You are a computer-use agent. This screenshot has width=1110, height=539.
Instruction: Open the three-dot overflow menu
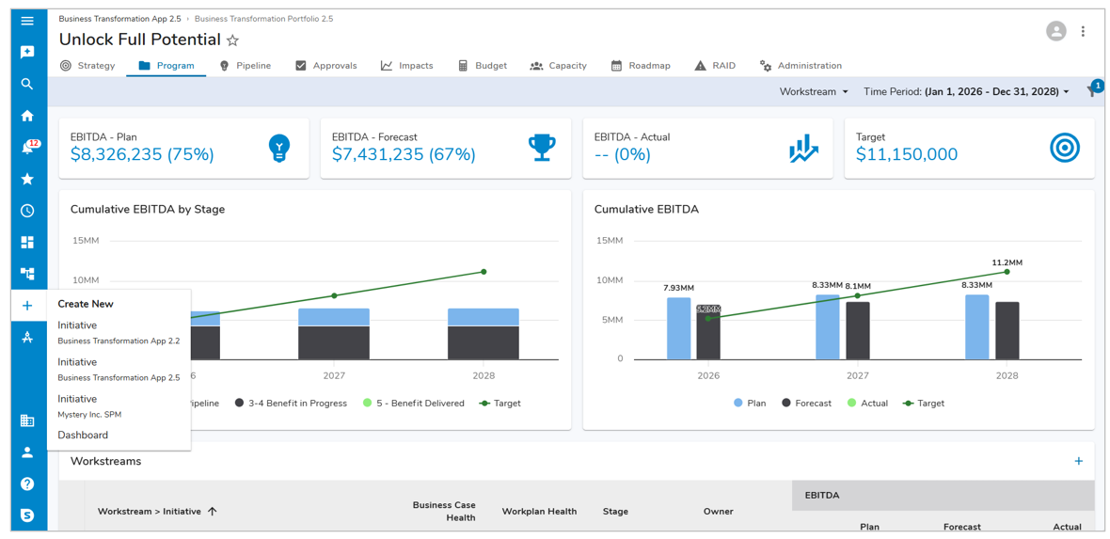(1083, 31)
